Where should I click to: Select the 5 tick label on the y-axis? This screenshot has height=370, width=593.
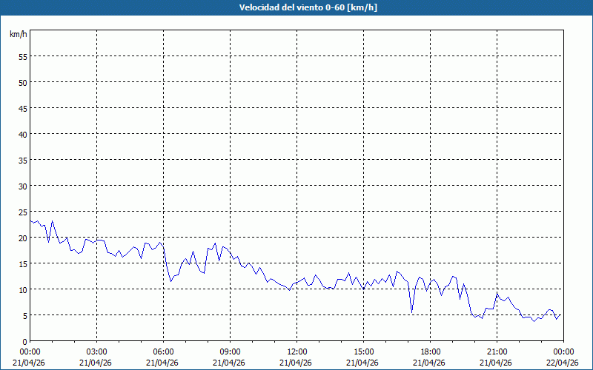[x=24, y=315]
